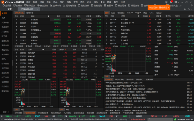Switch right detail chart to K线
The width and height of the screenshot is (194, 121).
click(x=113, y=76)
